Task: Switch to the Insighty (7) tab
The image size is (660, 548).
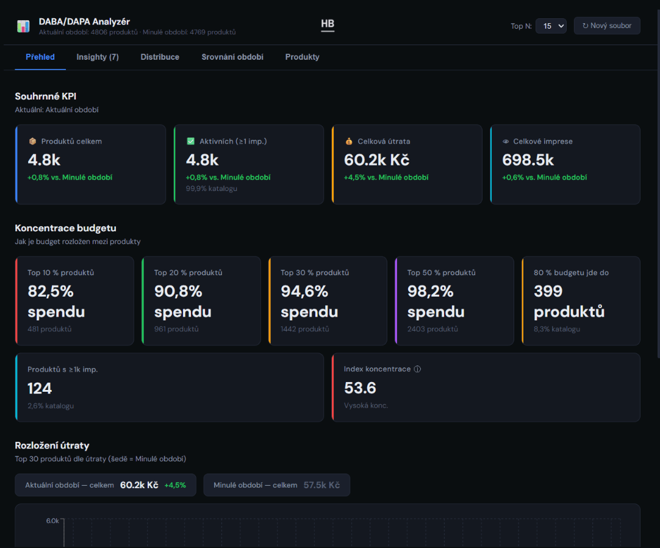Action: tap(98, 57)
